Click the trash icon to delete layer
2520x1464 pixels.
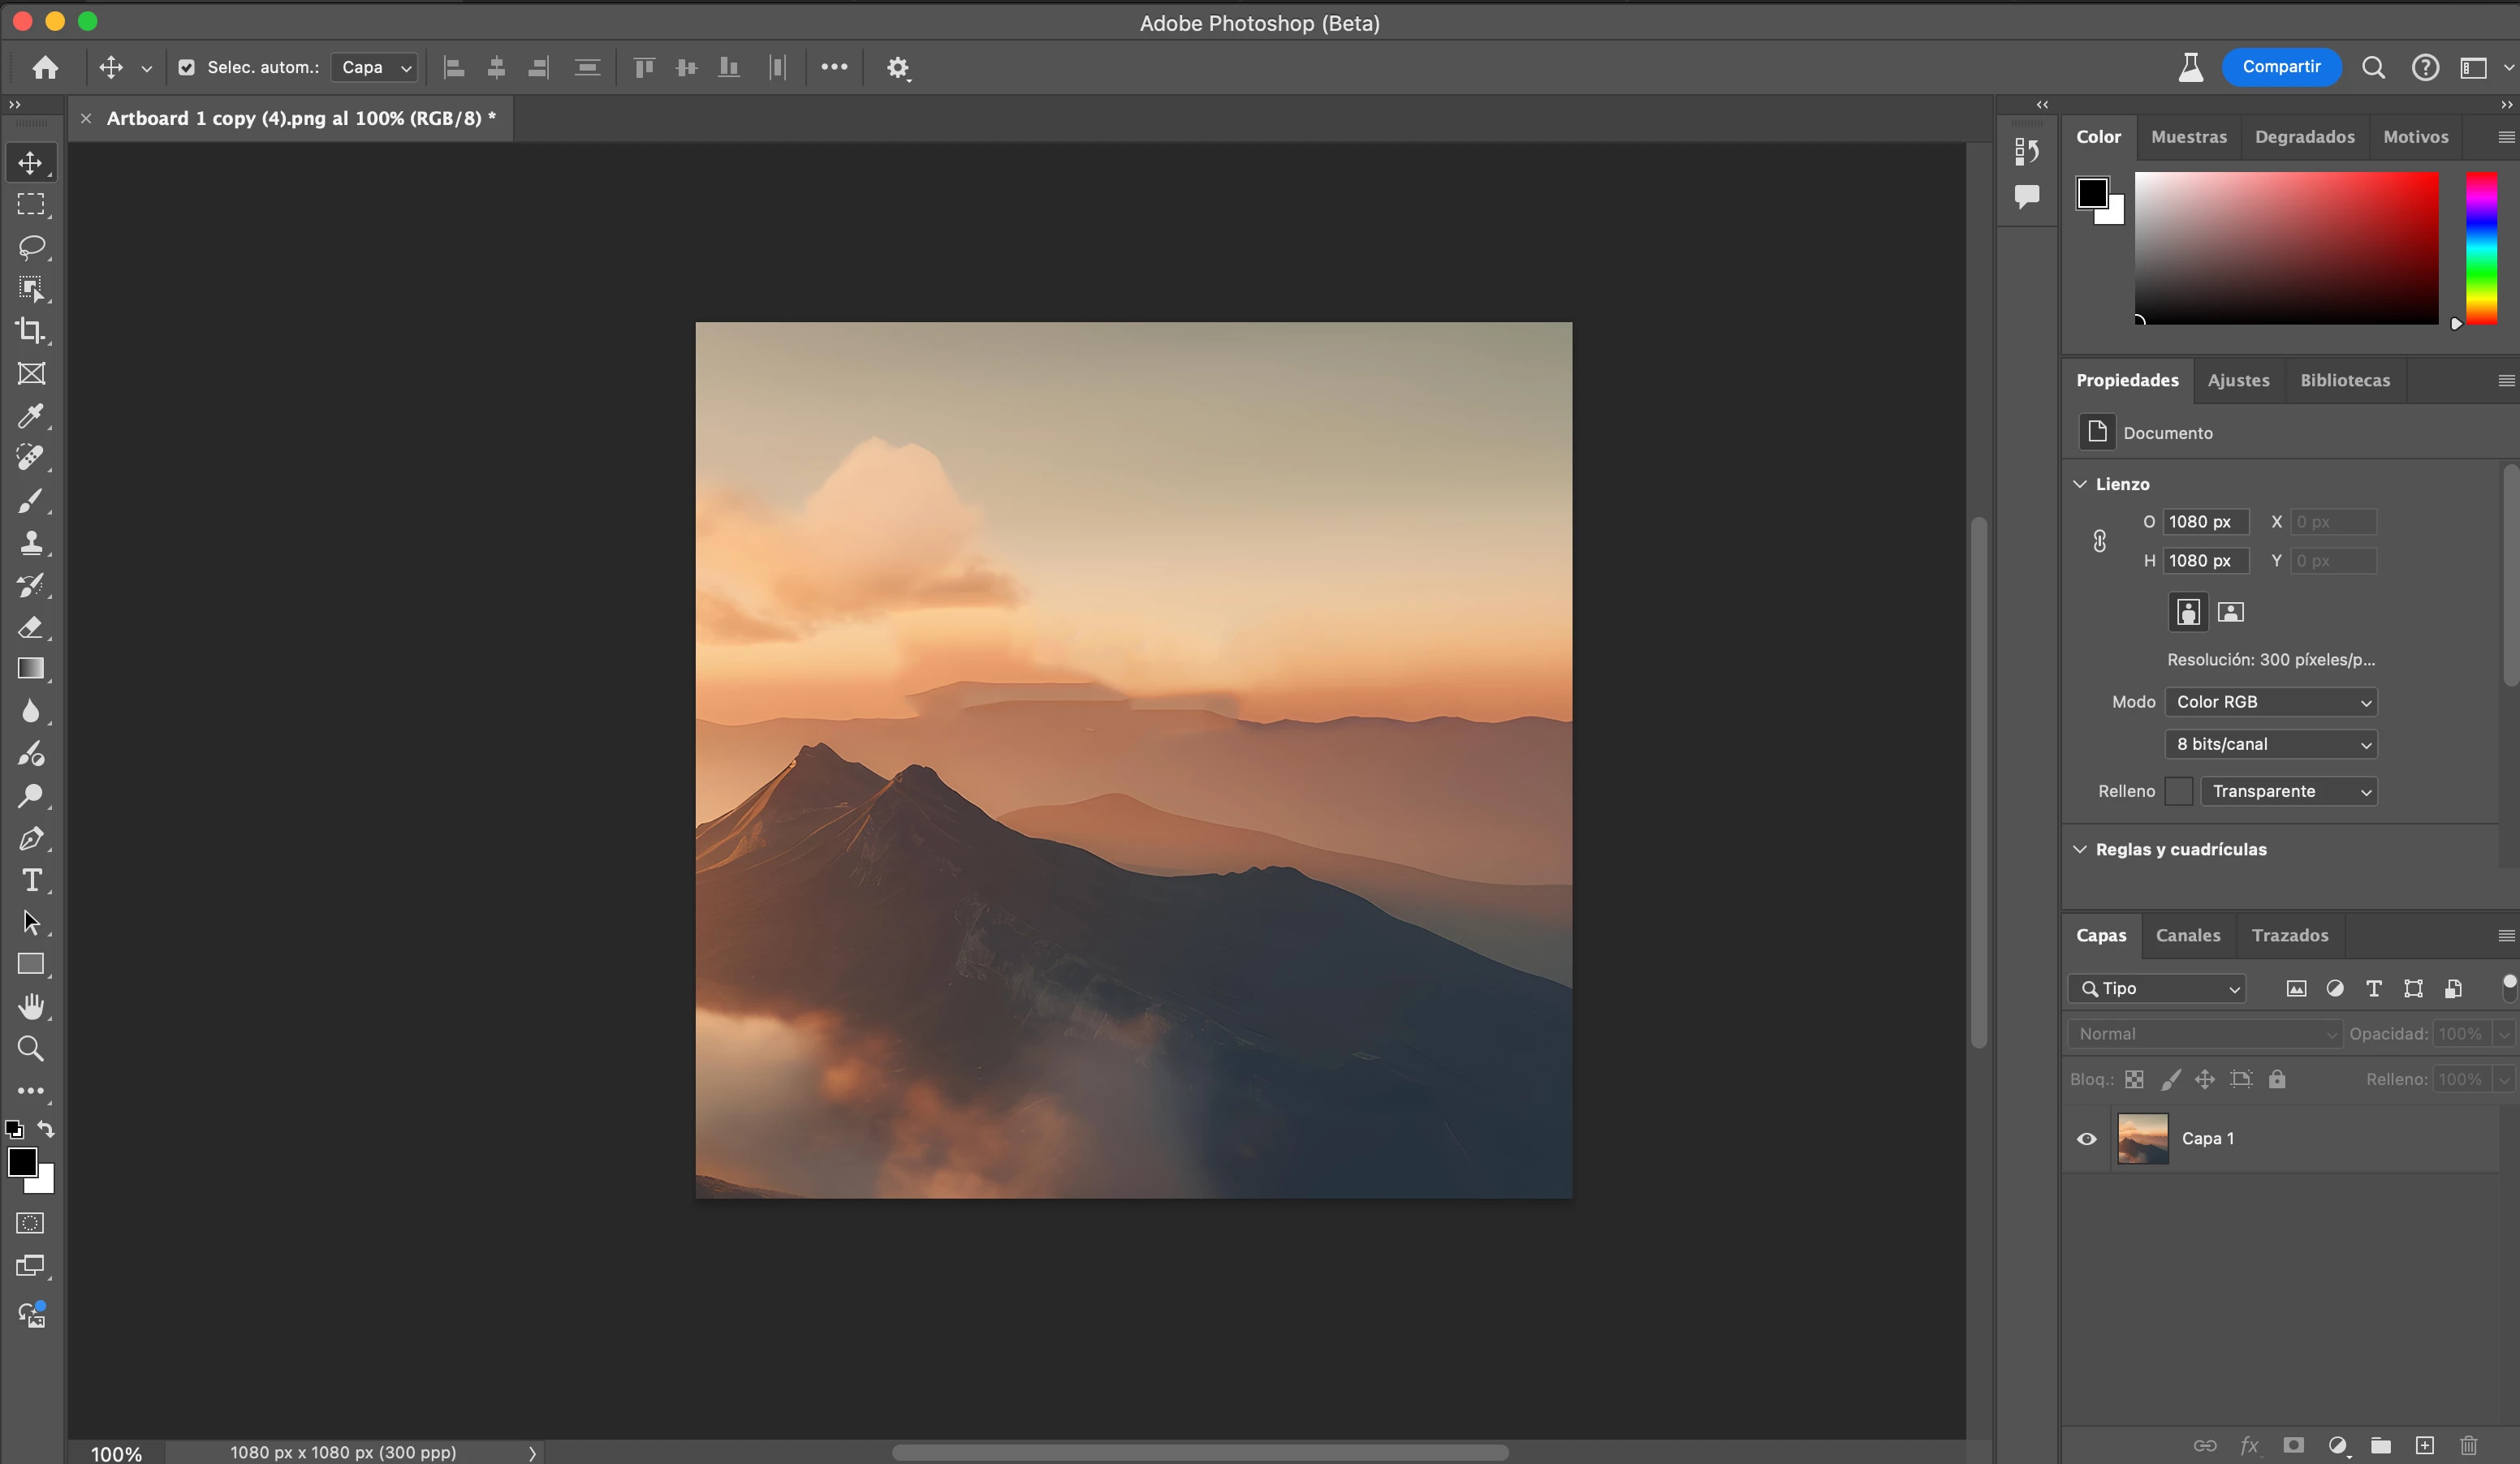pyautogui.click(x=2468, y=1445)
